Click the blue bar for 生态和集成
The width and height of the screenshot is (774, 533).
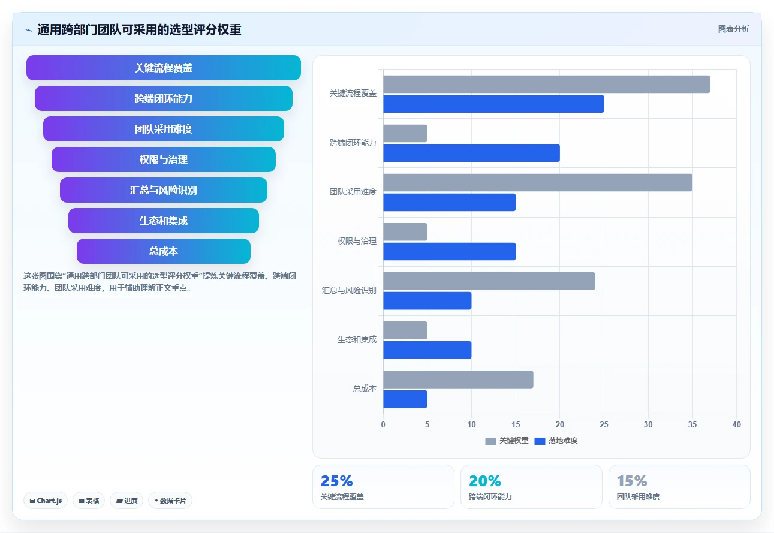[x=427, y=350]
